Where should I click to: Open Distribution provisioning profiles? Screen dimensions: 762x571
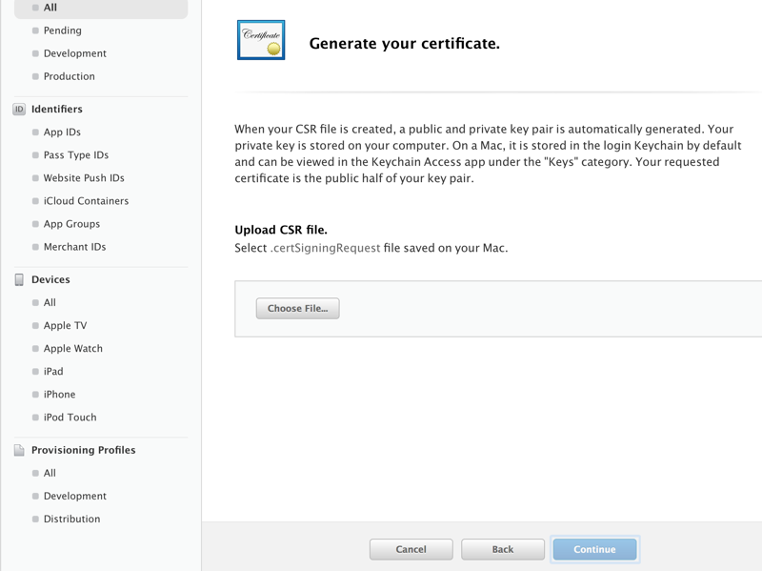coord(71,520)
